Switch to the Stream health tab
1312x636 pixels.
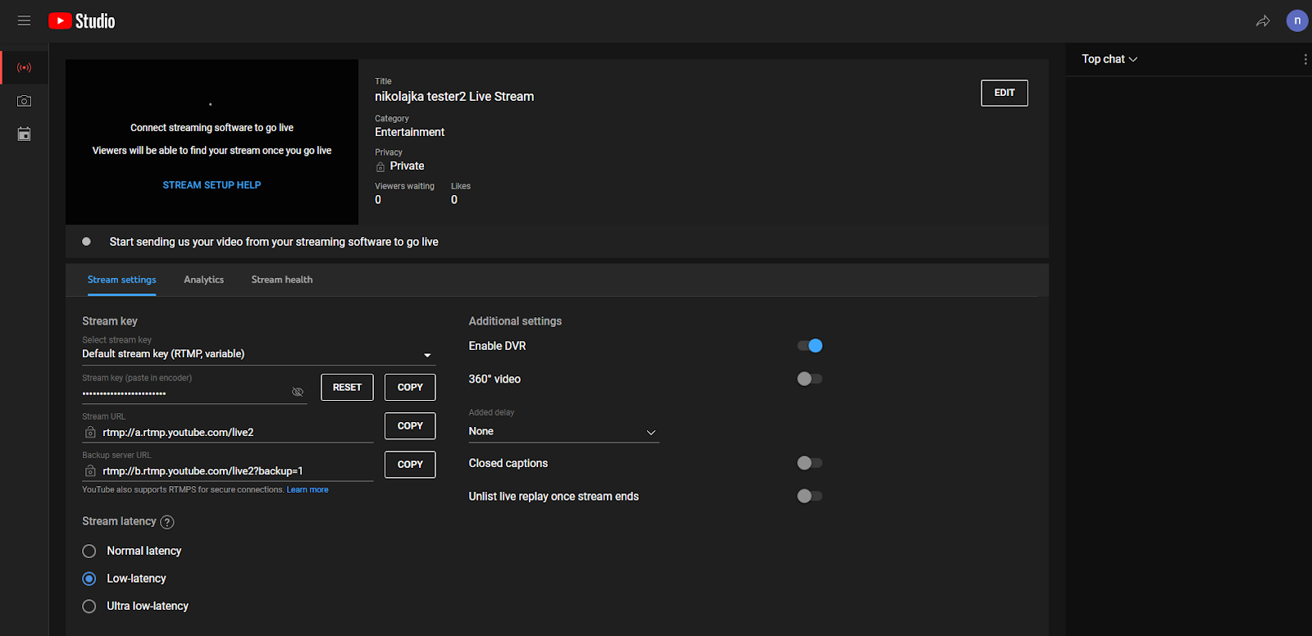(282, 279)
